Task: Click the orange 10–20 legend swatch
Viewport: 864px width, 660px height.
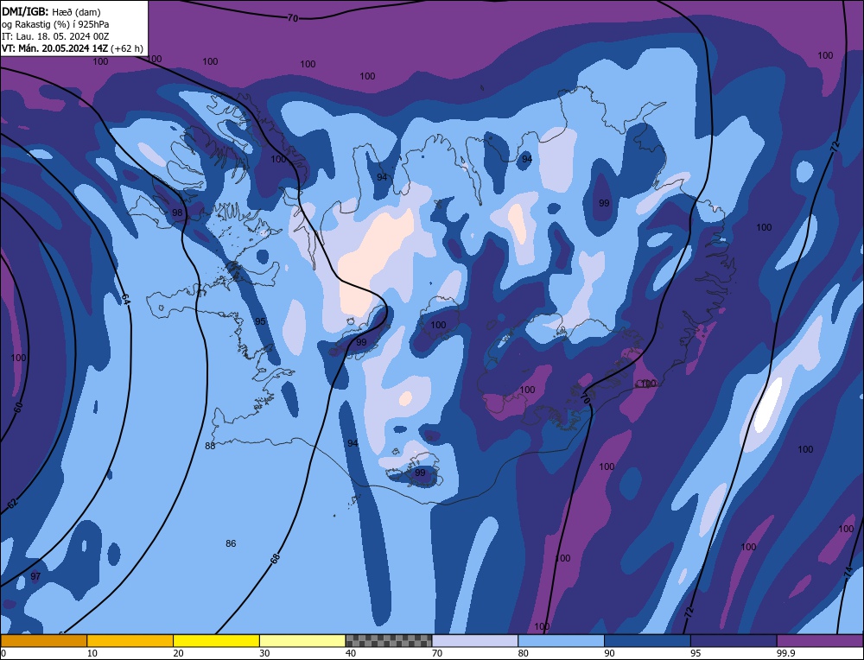Action: (x=130, y=641)
